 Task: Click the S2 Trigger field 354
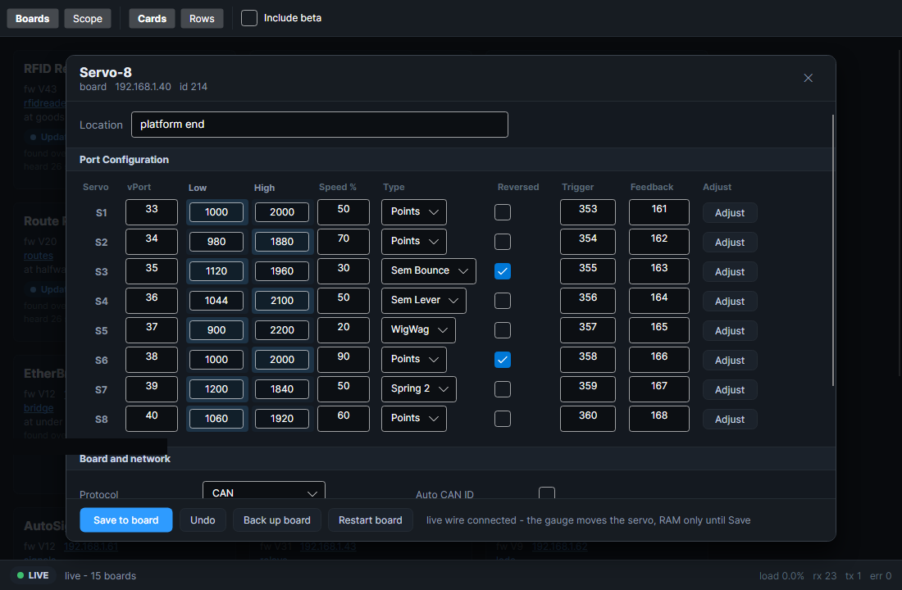(x=587, y=242)
